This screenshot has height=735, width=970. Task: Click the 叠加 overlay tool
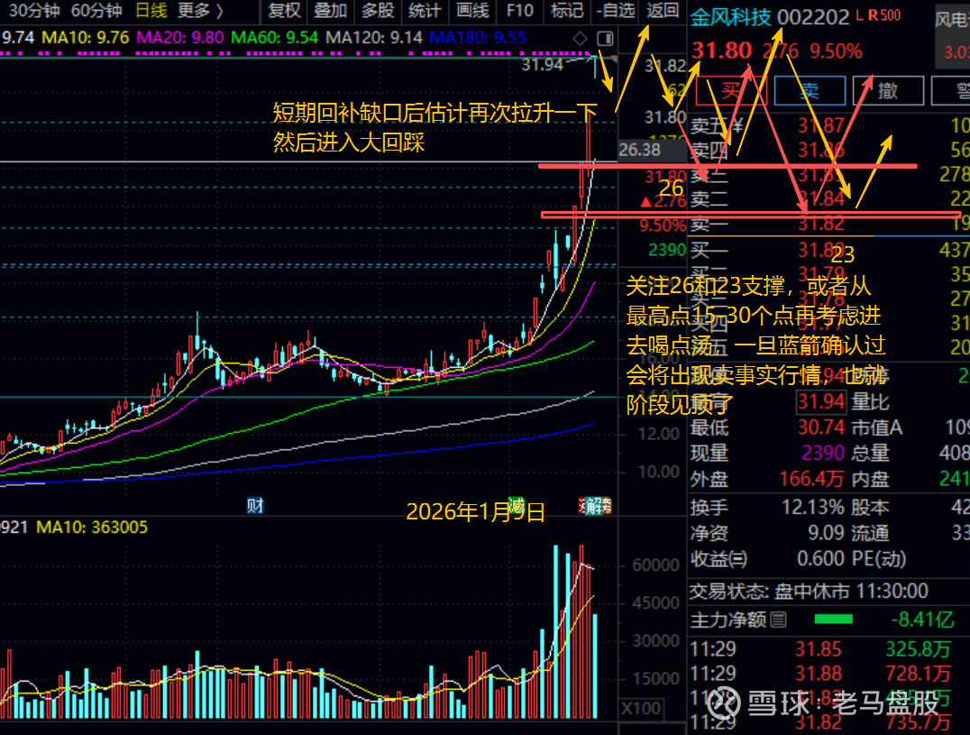[x=330, y=11]
